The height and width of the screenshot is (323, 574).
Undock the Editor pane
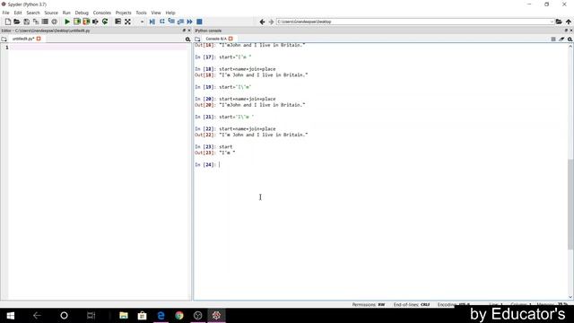point(184,31)
